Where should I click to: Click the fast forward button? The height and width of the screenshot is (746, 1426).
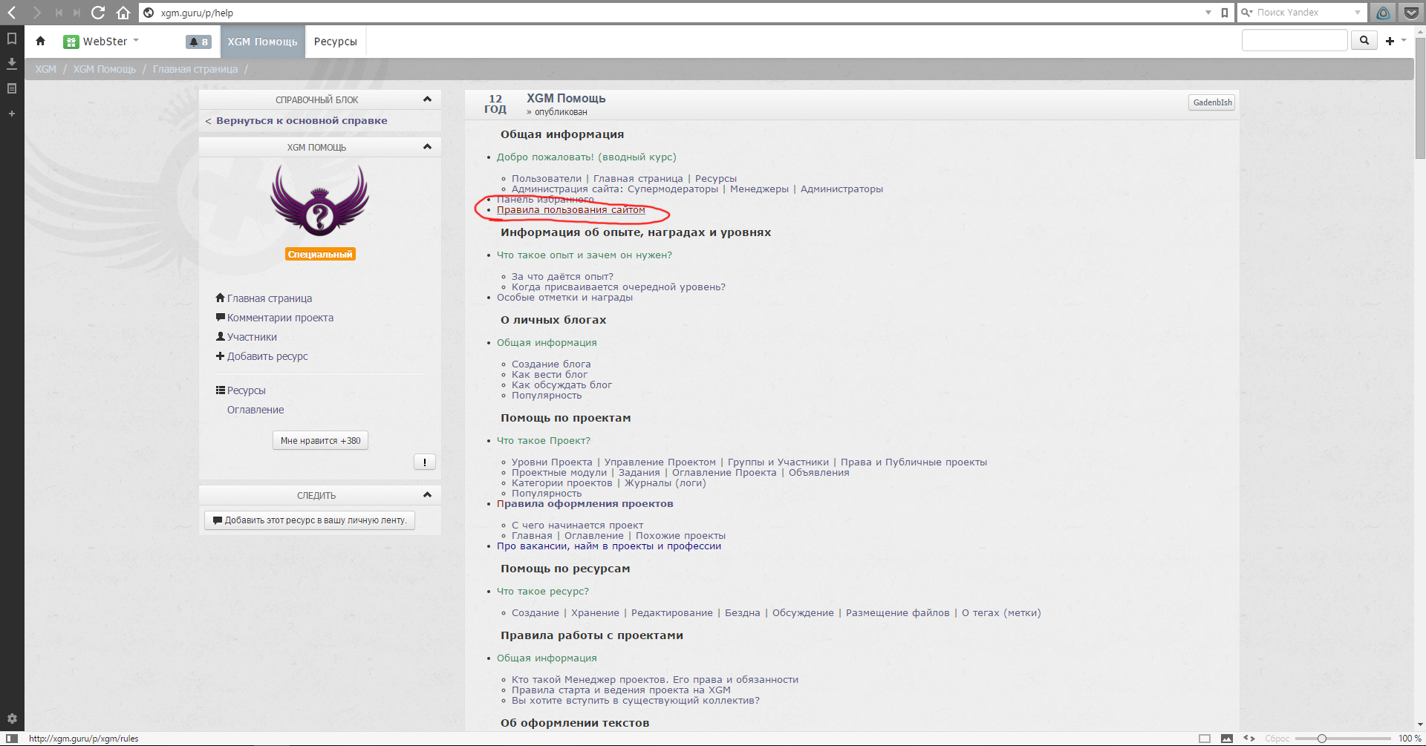[76, 13]
